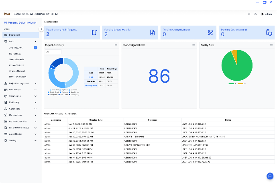
Task: Open the project filter dropdown showing All
Action: 53,52
